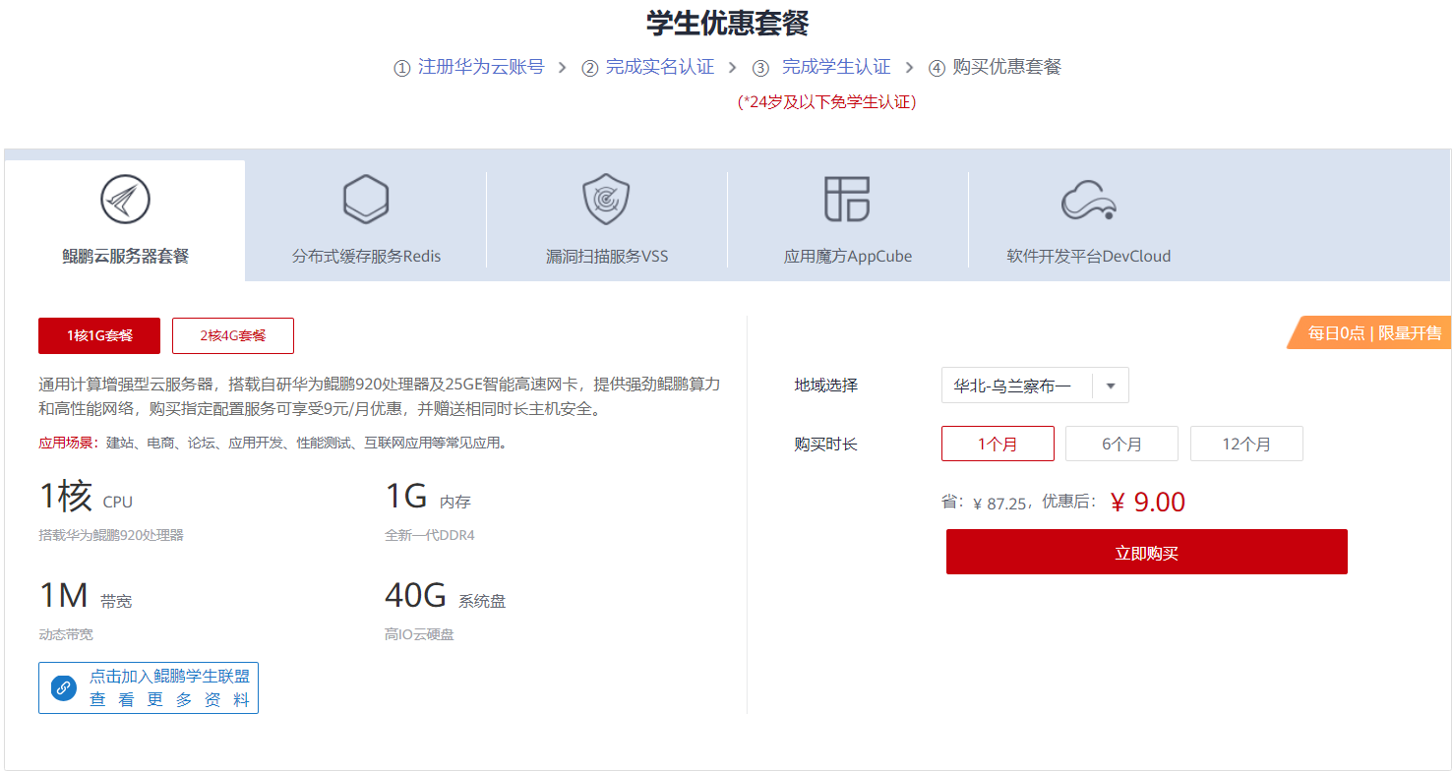
Task: Click the link icon beside 鲲鹏学生联盟
Action: (x=62, y=687)
